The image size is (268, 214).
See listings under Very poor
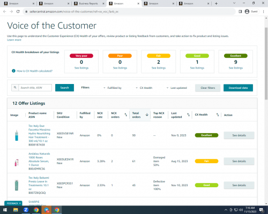point(81,68)
